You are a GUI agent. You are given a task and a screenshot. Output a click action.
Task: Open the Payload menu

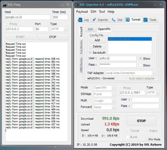pyautogui.click(x=82, y=12)
